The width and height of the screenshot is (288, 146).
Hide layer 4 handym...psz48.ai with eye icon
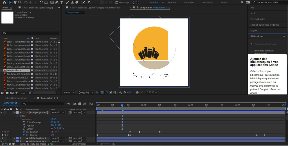click(2, 113)
